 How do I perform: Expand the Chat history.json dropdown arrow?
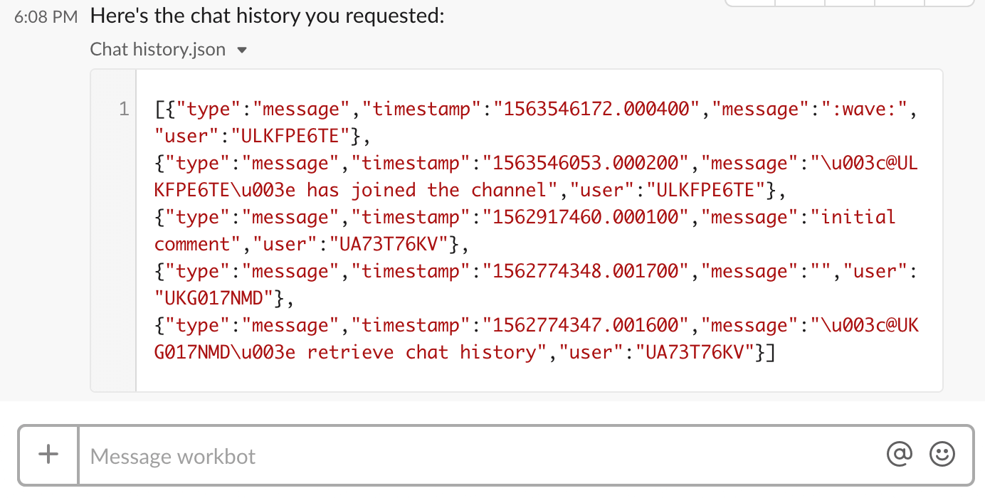[x=241, y=50]
